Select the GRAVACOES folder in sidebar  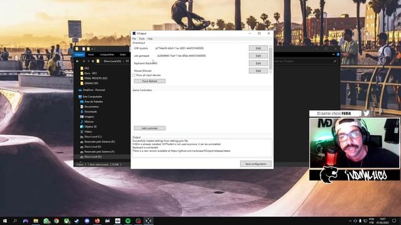(x=91, y=83)
